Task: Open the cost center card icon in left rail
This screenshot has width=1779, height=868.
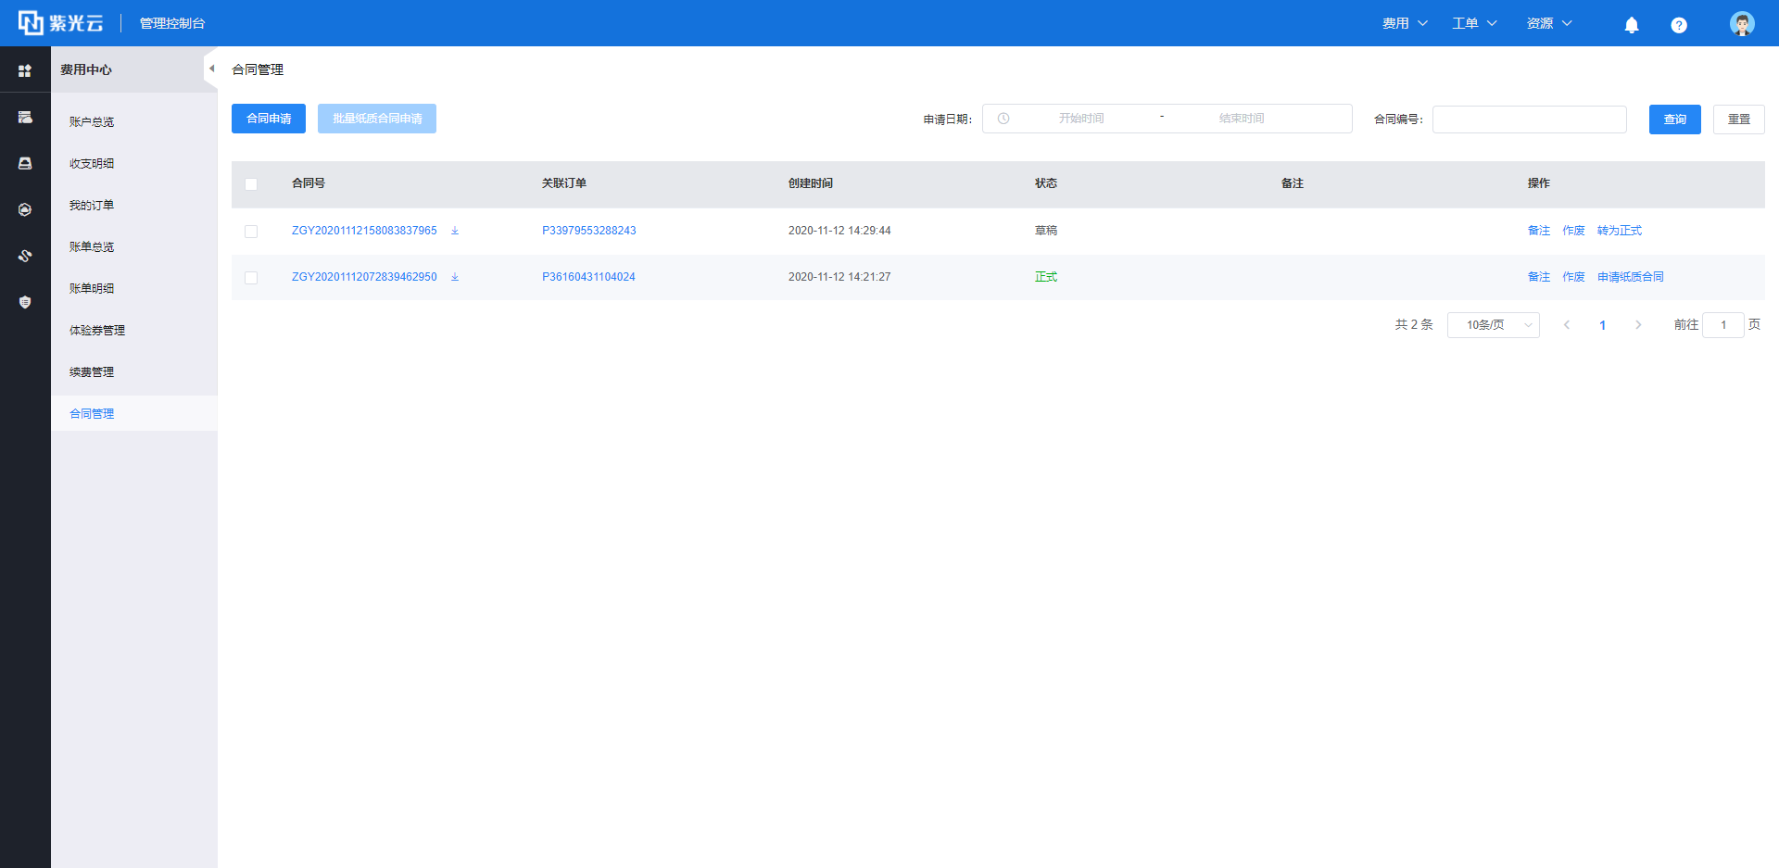Action: [25, 117]
